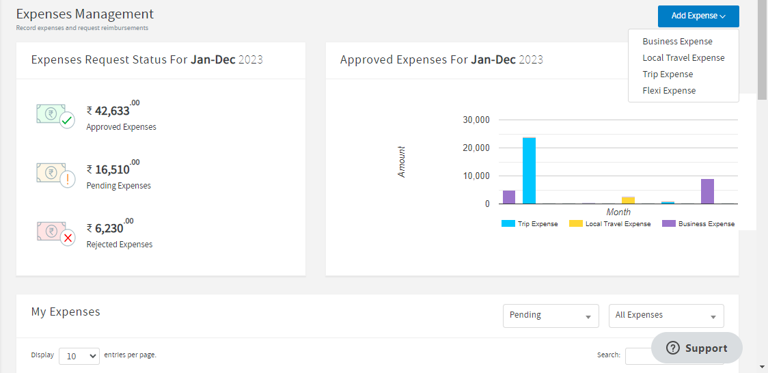The width and height of the screenshot is (768, 373).
Task: Expand the All Expenses type dropdown
Action: (666, 316)
